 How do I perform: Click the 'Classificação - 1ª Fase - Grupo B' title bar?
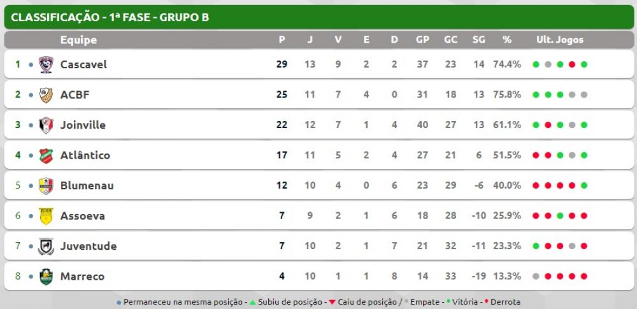[x=318, y=17]
